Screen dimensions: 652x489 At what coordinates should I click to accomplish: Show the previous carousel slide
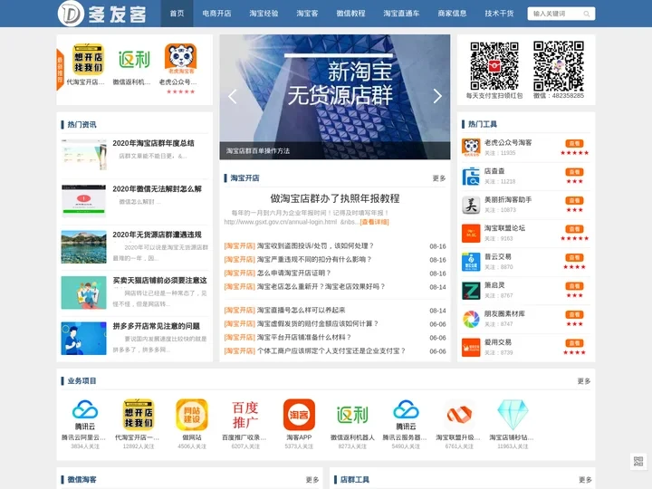click(x=233, y=97)
